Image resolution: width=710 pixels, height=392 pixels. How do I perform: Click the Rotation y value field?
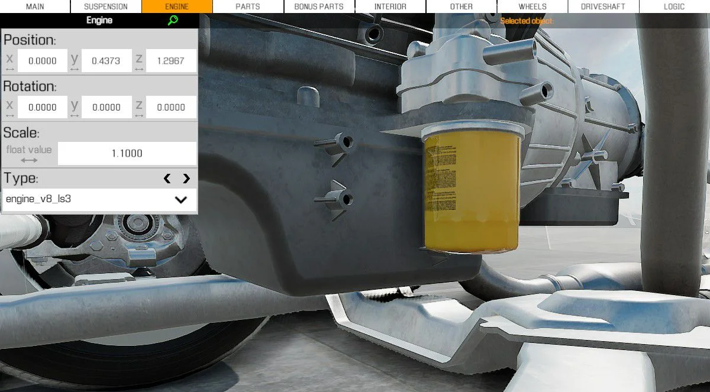point(106,108)
